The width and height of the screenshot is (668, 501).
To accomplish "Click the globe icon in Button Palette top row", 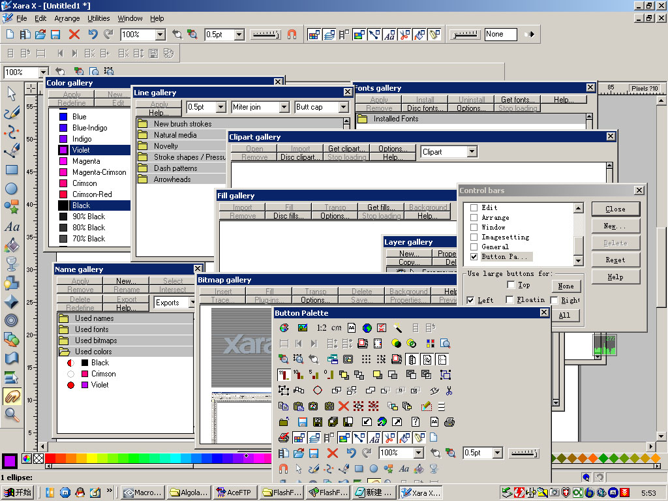I will 367,327.
